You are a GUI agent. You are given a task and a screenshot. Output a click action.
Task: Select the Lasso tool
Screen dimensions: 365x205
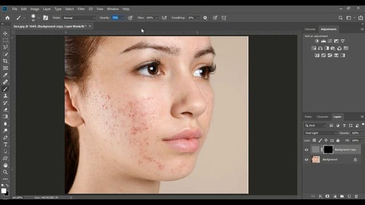point(5,47)
